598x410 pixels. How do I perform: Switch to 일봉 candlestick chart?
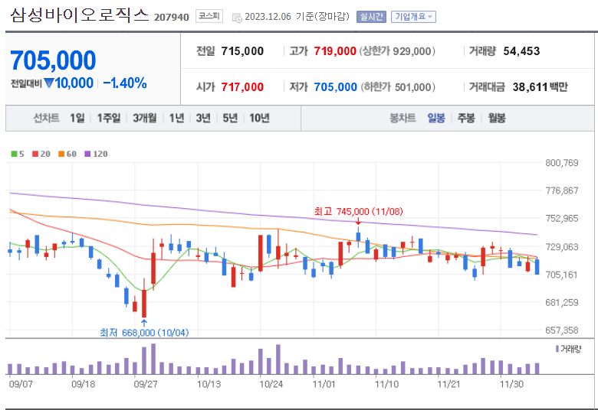(x=436, y=118)
